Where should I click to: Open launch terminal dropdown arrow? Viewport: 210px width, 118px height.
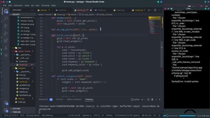click(145, 100)
